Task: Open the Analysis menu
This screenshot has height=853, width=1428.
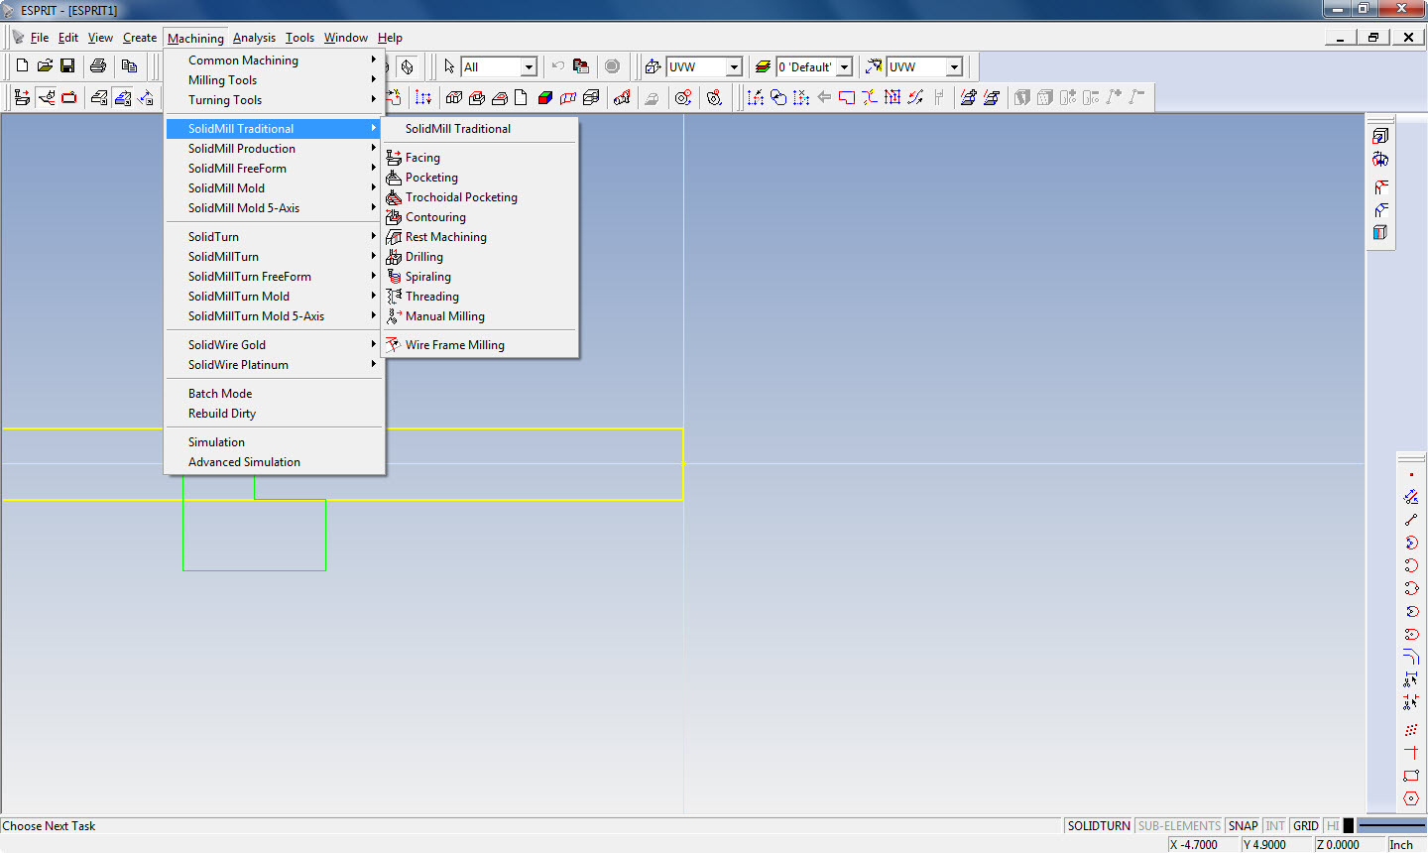Action: [x=254, y=38]
